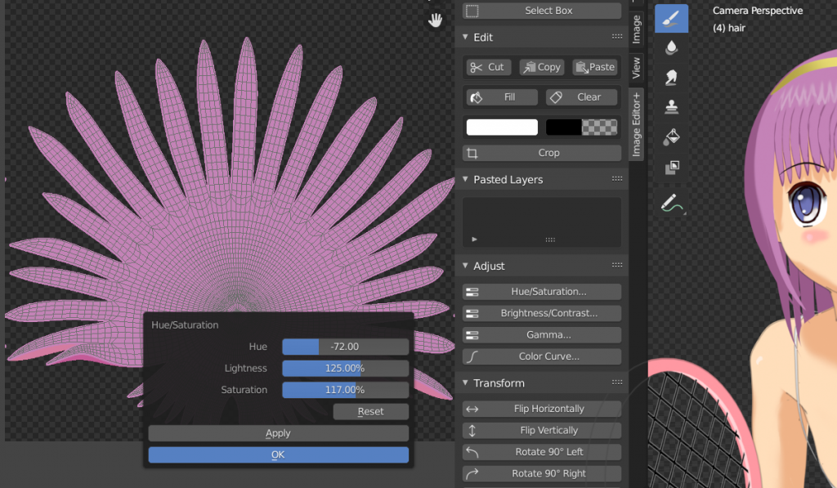Click the Camera Perspective label in viewport
Viewport: 837px width, 488px height.
tap(758, 11)
